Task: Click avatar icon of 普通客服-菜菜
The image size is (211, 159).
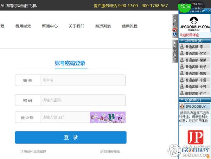Action: [182, 60]
